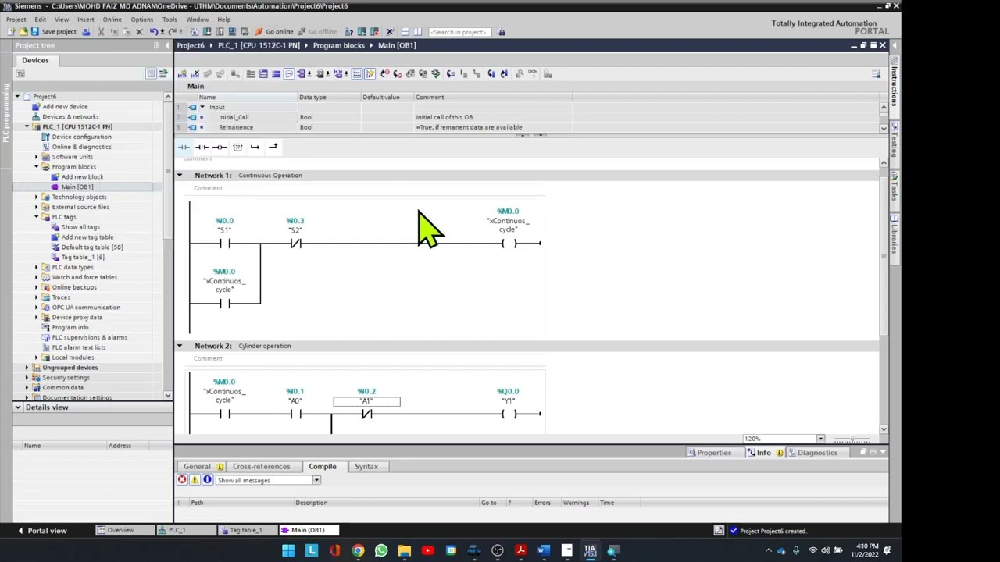Open the Tools menu
Screen dimensions: 1000x562
coord(170,20)
